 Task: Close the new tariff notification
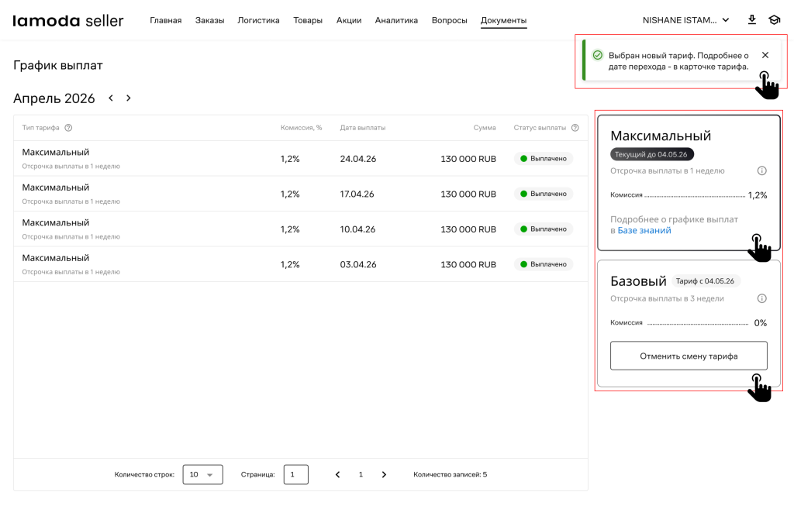point(765,55)
